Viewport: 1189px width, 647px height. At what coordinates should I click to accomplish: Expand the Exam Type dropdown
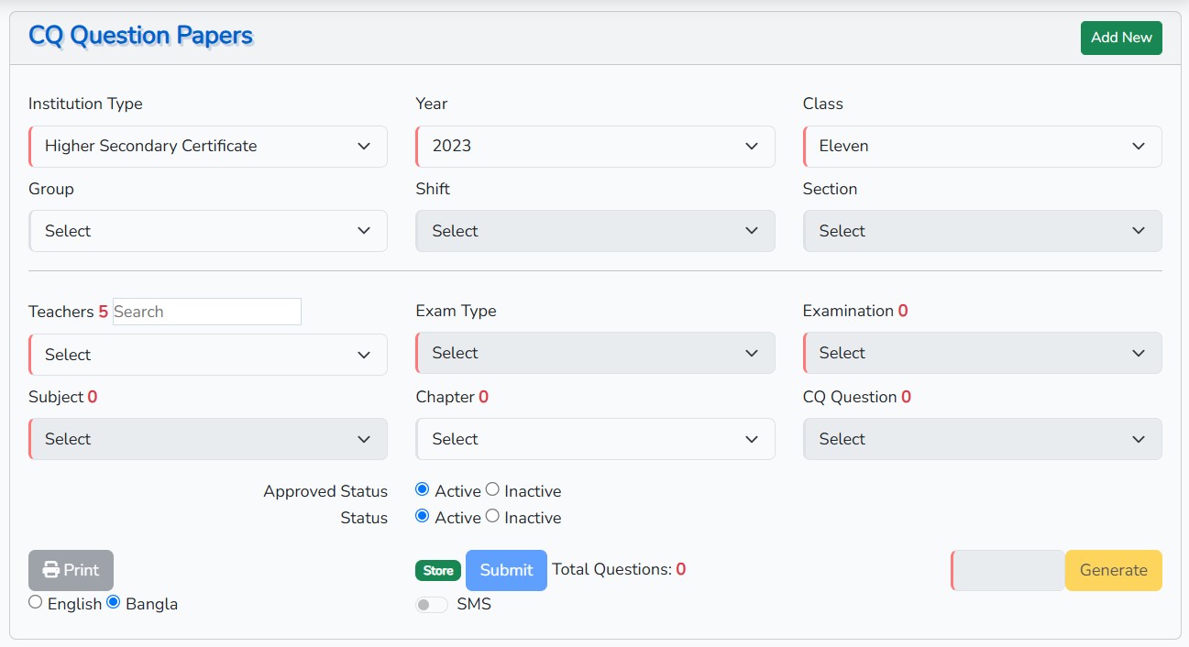[x=595, y=353]
